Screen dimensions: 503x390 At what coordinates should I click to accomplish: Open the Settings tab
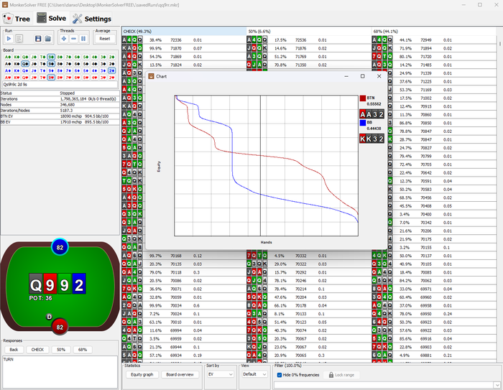point(92,19)
